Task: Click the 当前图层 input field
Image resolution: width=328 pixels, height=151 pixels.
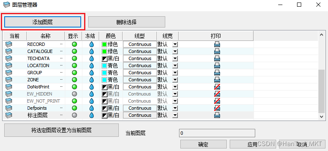Action: pyautogui.click(x=217, y=133)
